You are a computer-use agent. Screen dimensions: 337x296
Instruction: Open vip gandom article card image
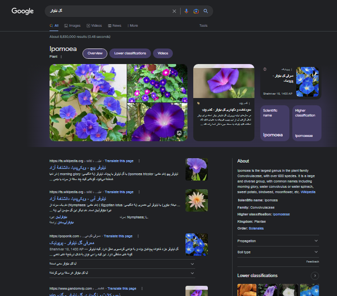pos(224,81)
